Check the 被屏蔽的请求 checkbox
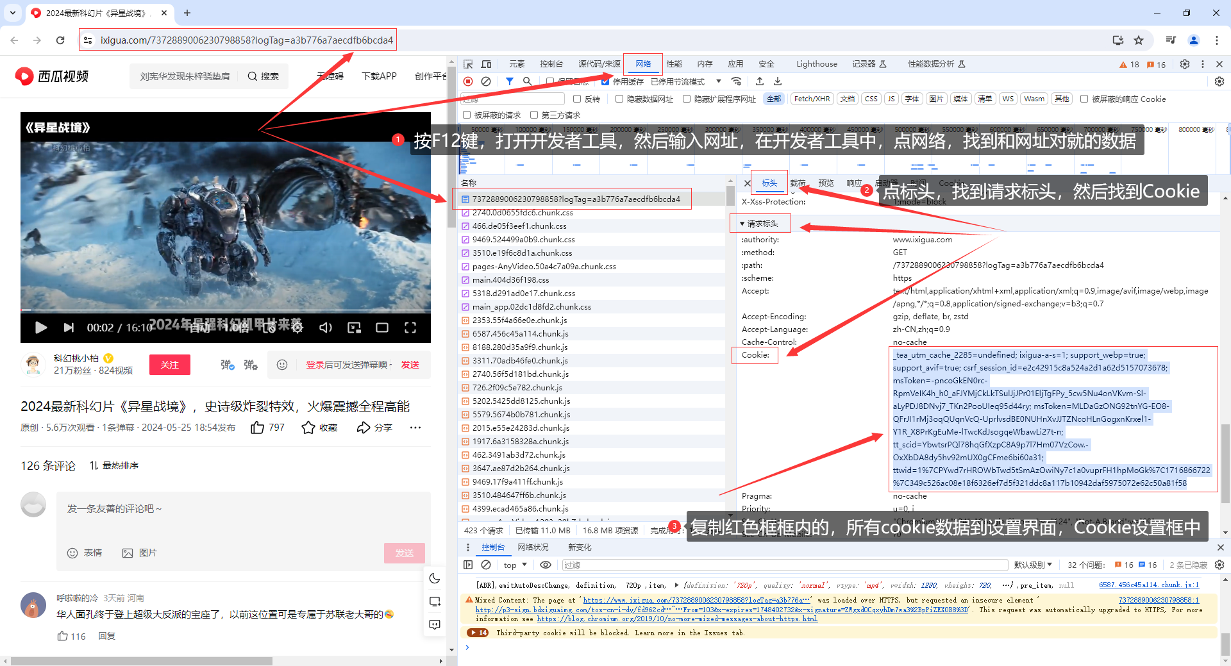 tap(467, 115)
